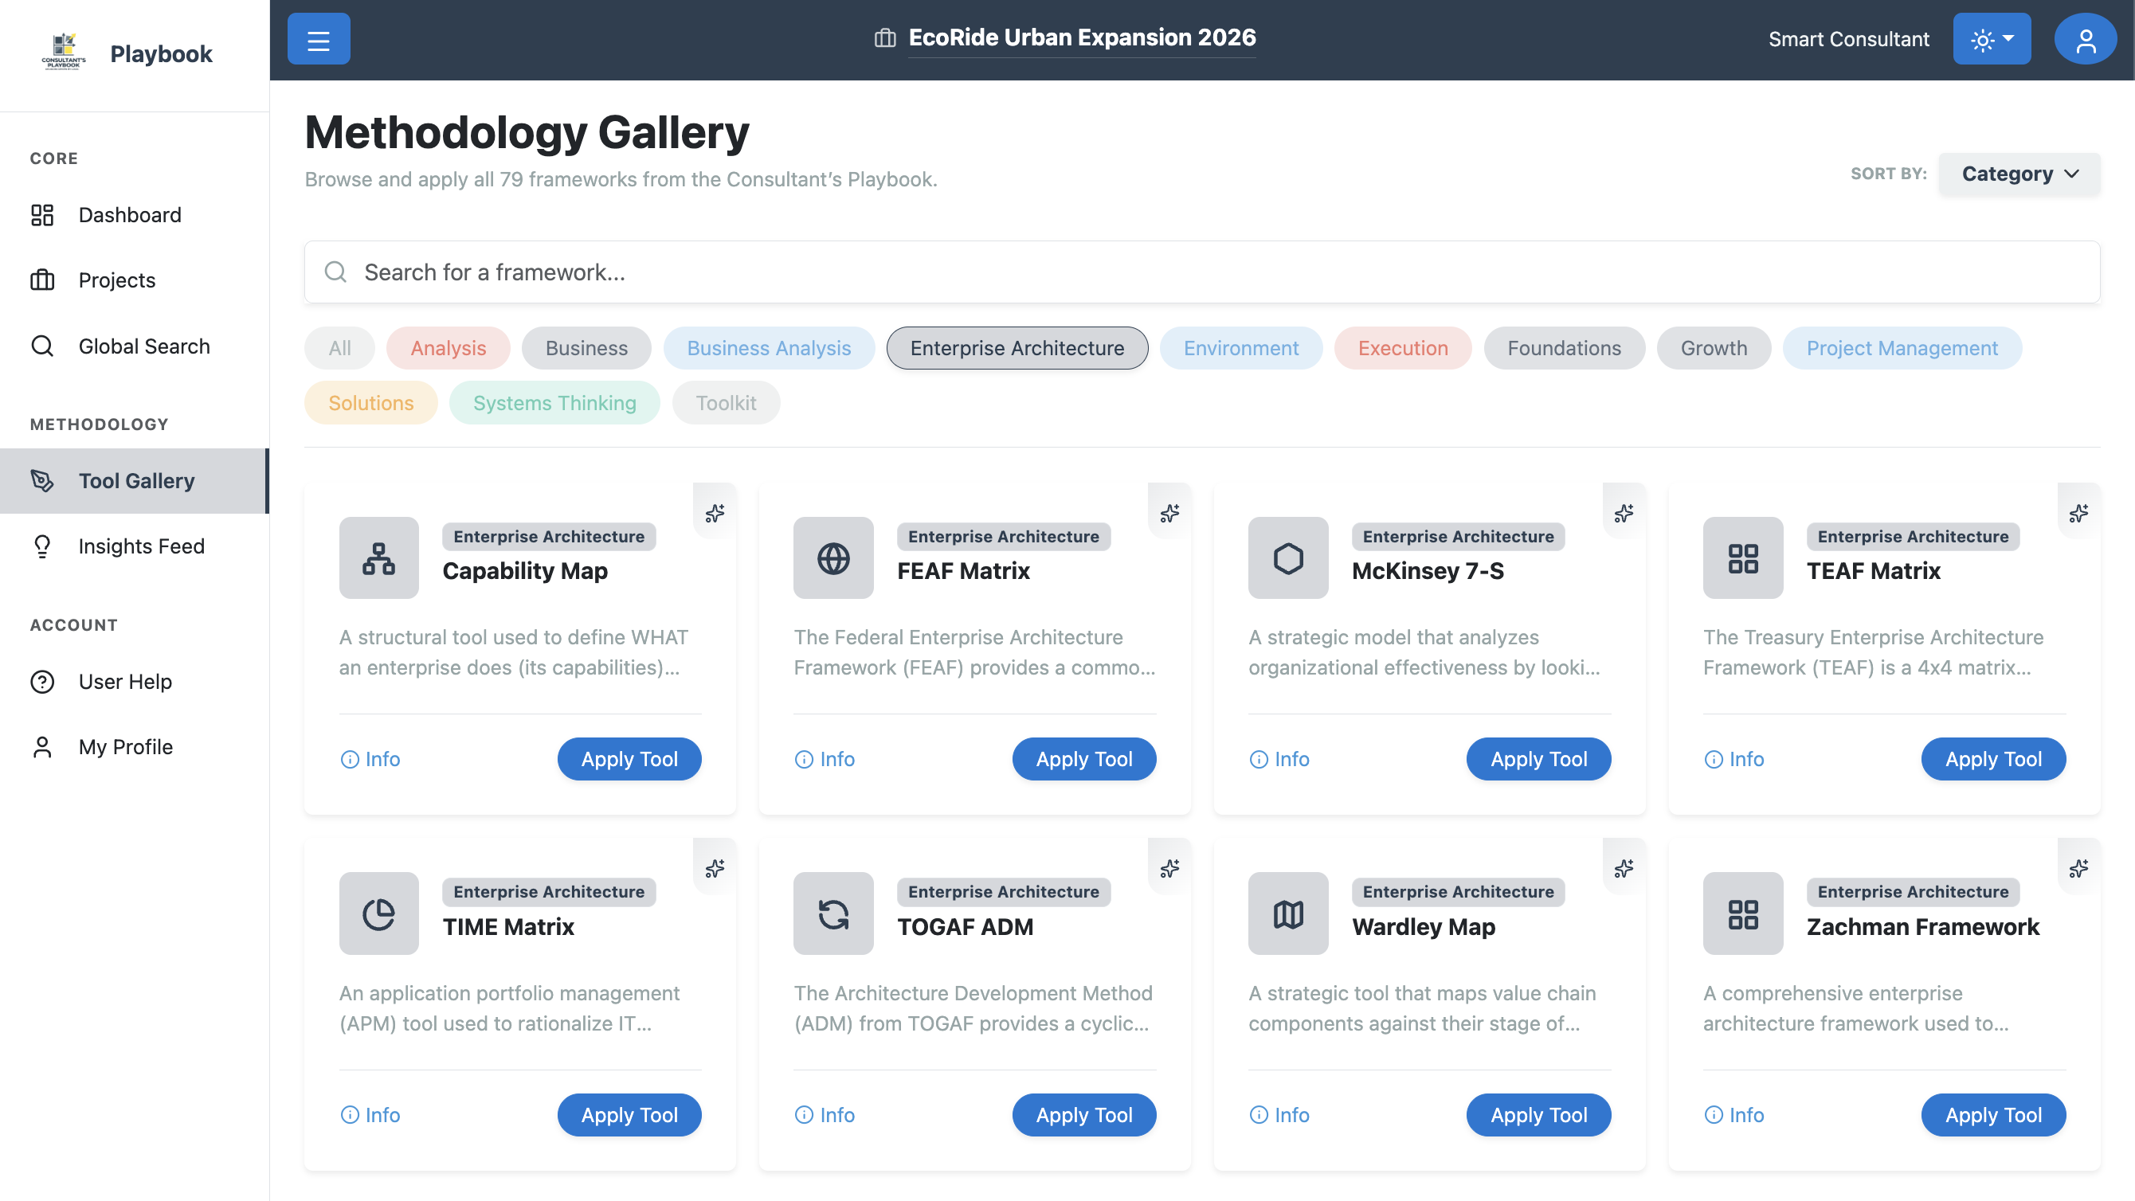Switch to Insights Feed in the sidebar
The width and height of the screenshot is (2135, 1201).
tap(142, 546)
